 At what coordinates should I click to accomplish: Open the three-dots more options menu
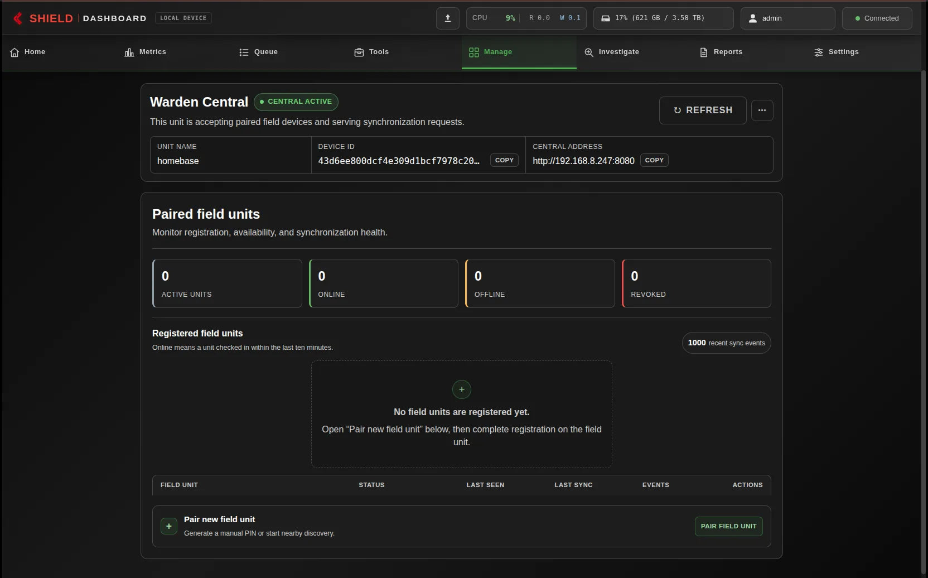(762, 110)
